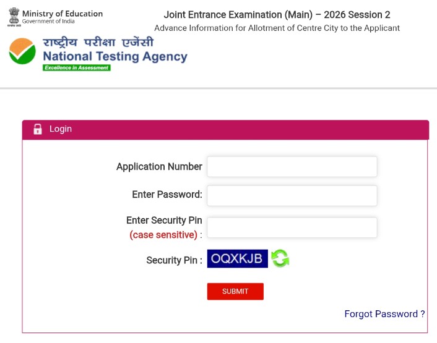Viewport: 437px width, 343px height.
Task: Click into the Enter Password field
Action: point(292,195)
